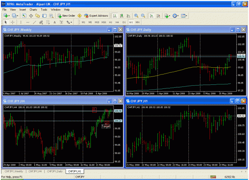Draw a horizontal line object
Image resolution: width=249 pixels, height=180 pixels.
27,22
